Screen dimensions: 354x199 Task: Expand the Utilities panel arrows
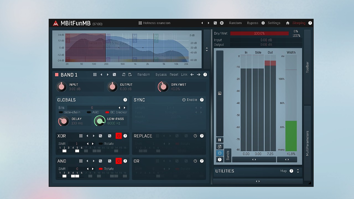pos(298,171)
